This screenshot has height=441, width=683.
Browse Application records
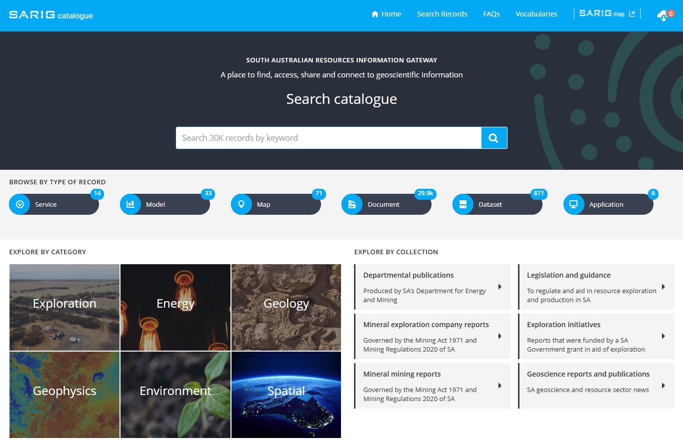point(608,204)
